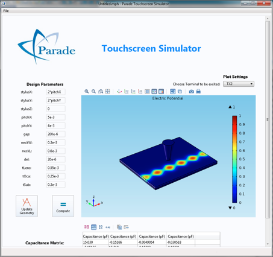Click the Electric Potential plot title
This screenshot has width=273, height=257.
point(168,98)
